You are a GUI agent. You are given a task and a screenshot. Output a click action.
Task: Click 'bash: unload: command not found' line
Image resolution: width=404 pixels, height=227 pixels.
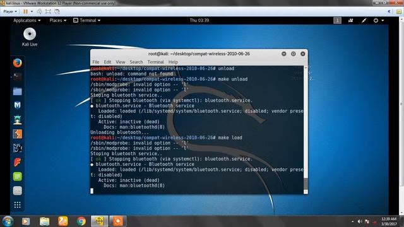point(132,74)
